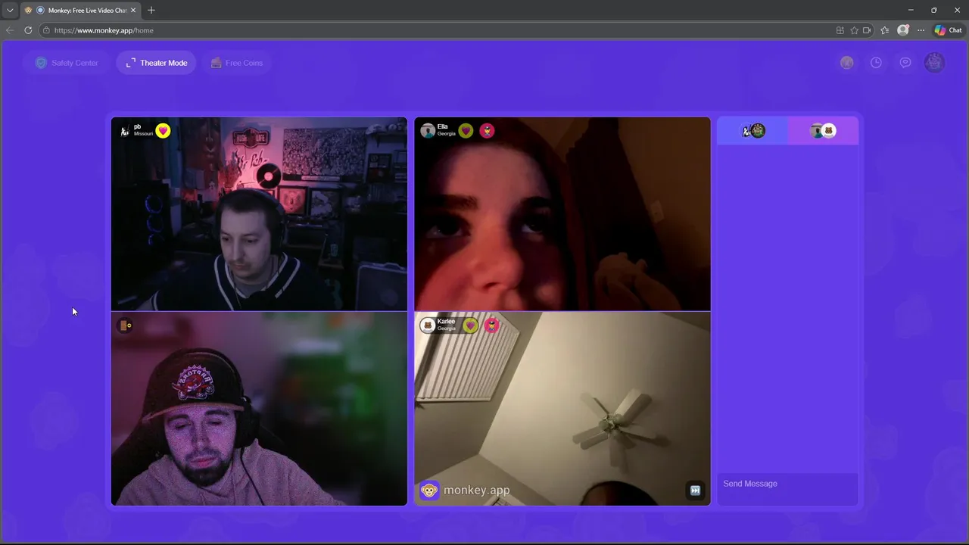
Task: Click the heart icon next to pb
Action: coord(163,131)
